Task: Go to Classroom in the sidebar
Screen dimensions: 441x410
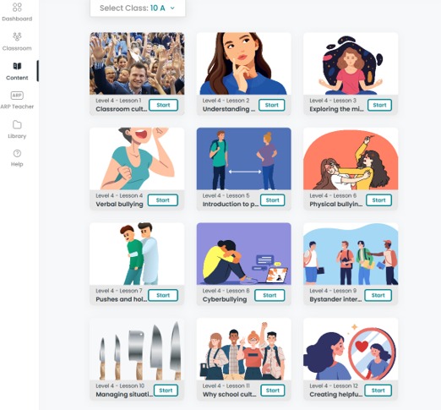Action: [17, 36]
